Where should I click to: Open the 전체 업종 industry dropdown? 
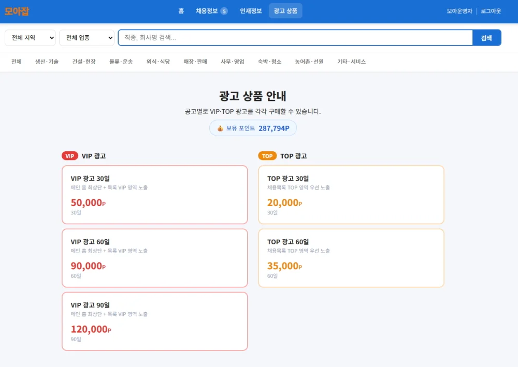87,38
